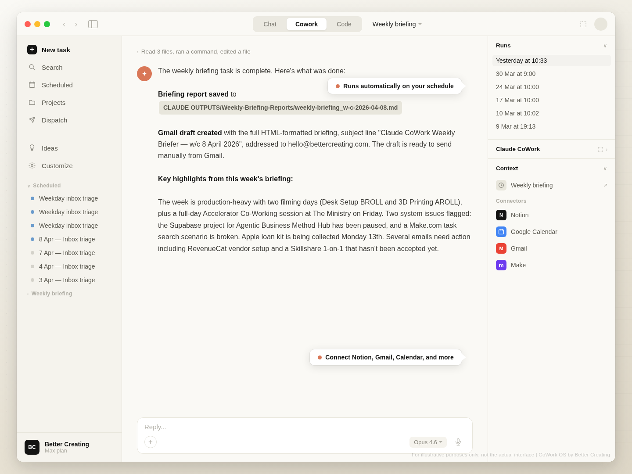
Task: Select run 24 Mar at 10:00
Action: 552,87
